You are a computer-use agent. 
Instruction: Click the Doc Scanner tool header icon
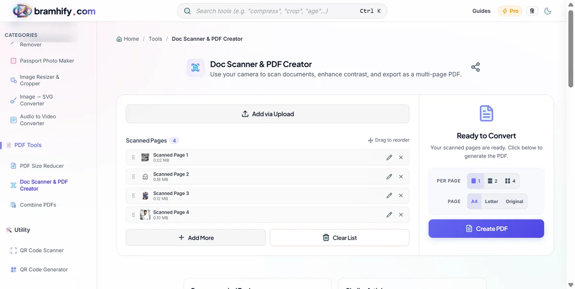195,68
